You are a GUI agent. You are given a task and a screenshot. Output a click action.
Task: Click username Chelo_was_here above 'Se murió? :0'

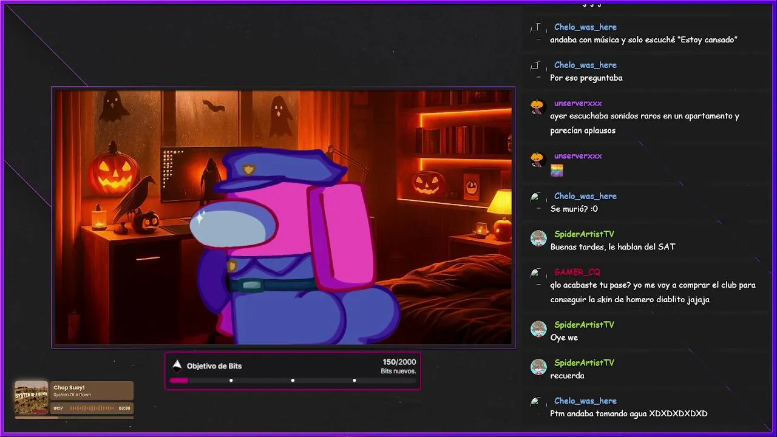[585, 196]
